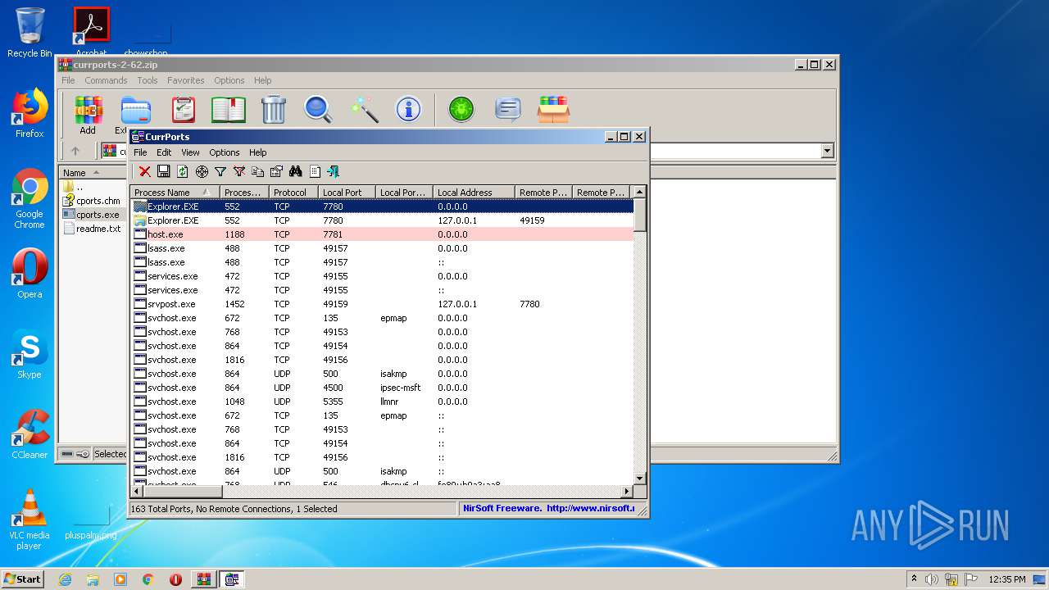The image size is (1049, 590).
Task: Sort by the Local Address column header
Action: point(474,193)
